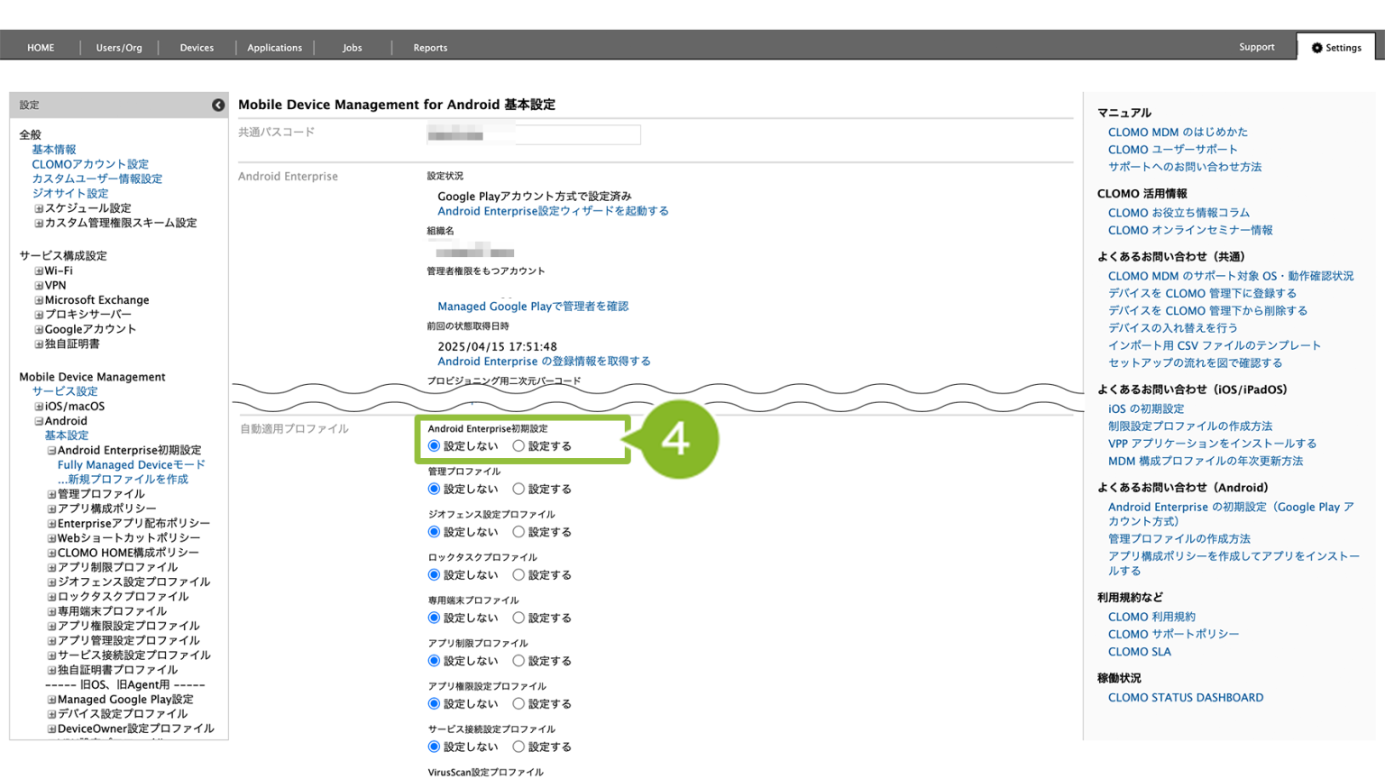This screenshot has height=779, width=1385.
Task: Collapse Android Enterprise初期設定 minus icon
Action: pyautogui.click(x=51, y=450)
